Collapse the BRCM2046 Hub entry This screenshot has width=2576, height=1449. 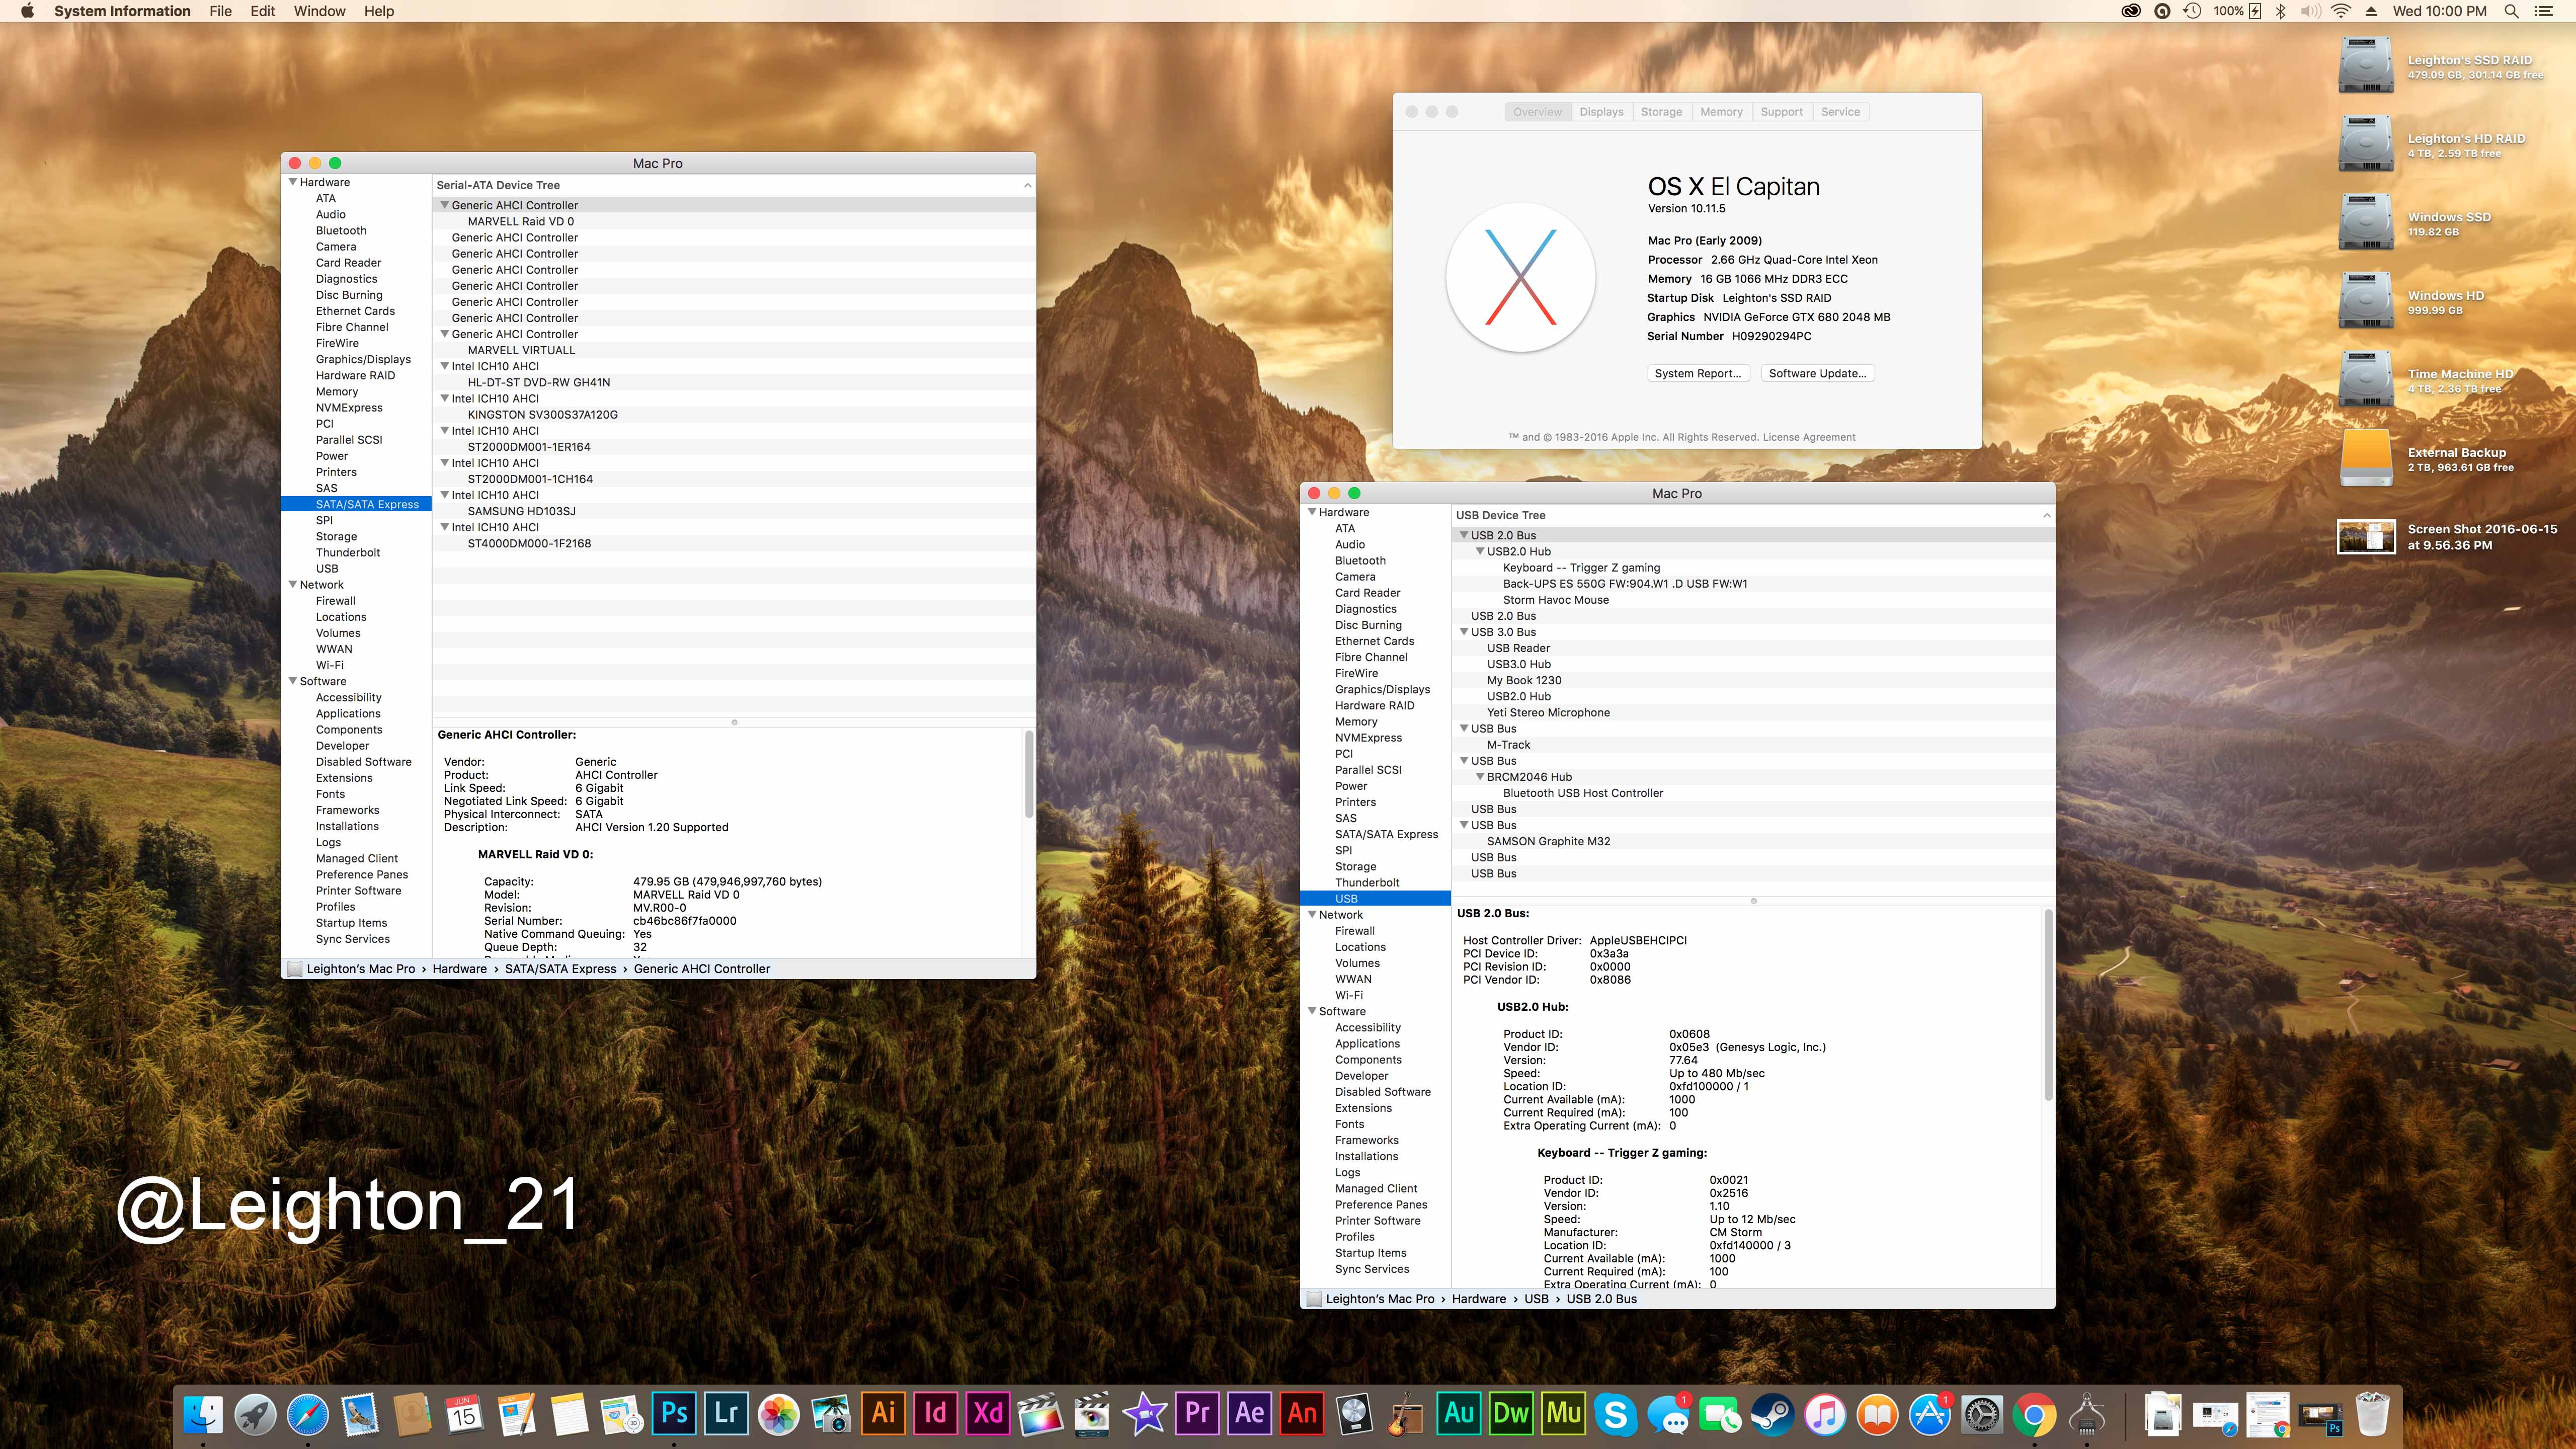1480,777
